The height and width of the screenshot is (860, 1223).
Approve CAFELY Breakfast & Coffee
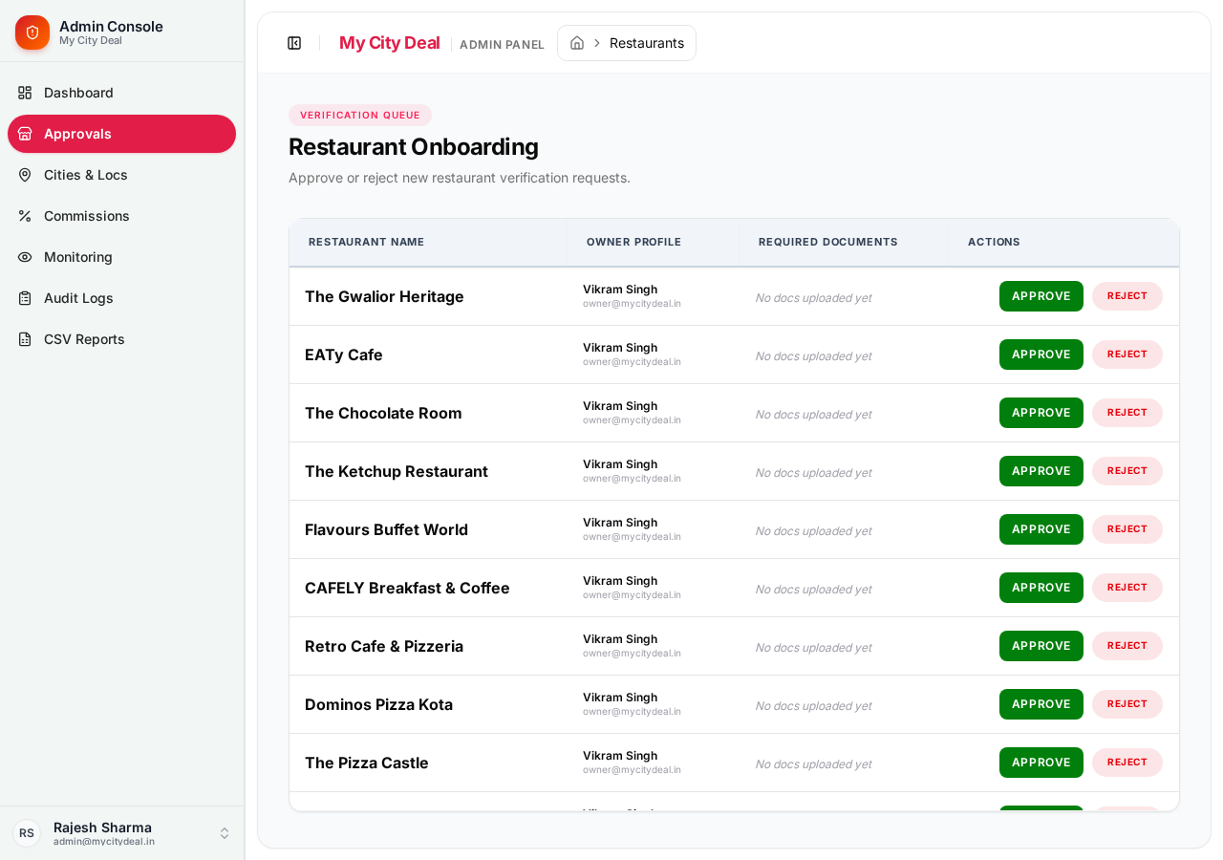1041,588
